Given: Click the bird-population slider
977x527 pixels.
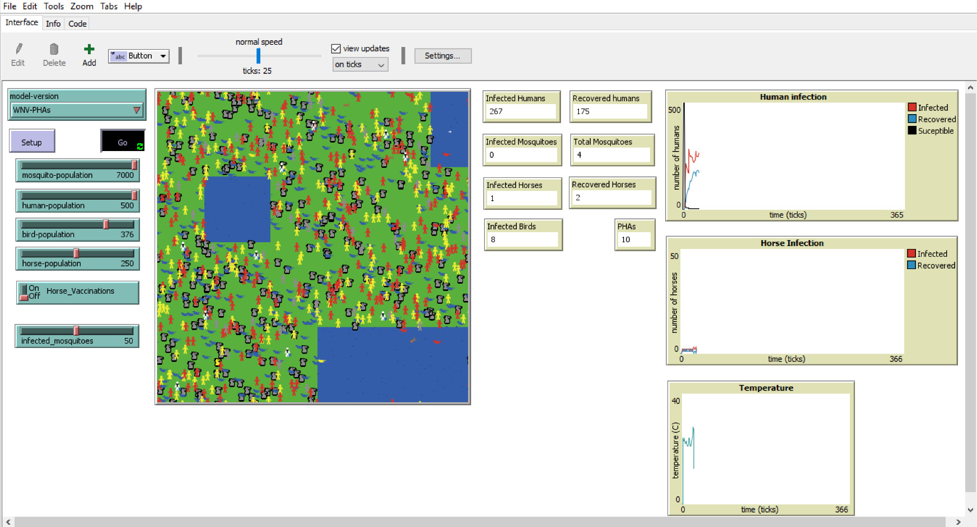Looking at the screenshot, I should tap(77, 229).
